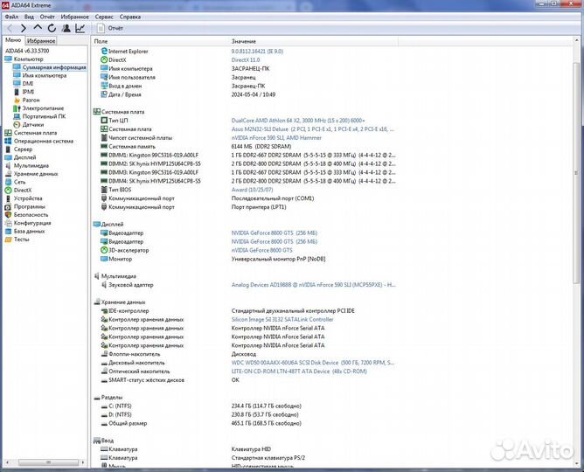Screen dimensions: 584x472
Task: Open the user icon in toolbar
Action: click(x=66, y=28)
